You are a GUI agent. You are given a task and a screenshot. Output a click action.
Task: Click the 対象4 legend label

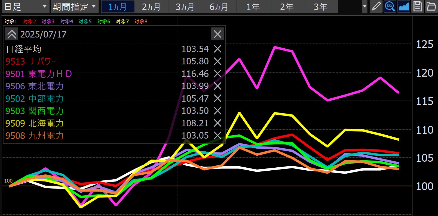66,21
